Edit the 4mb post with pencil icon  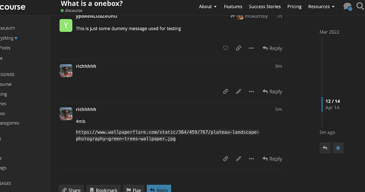click(239, 159)
